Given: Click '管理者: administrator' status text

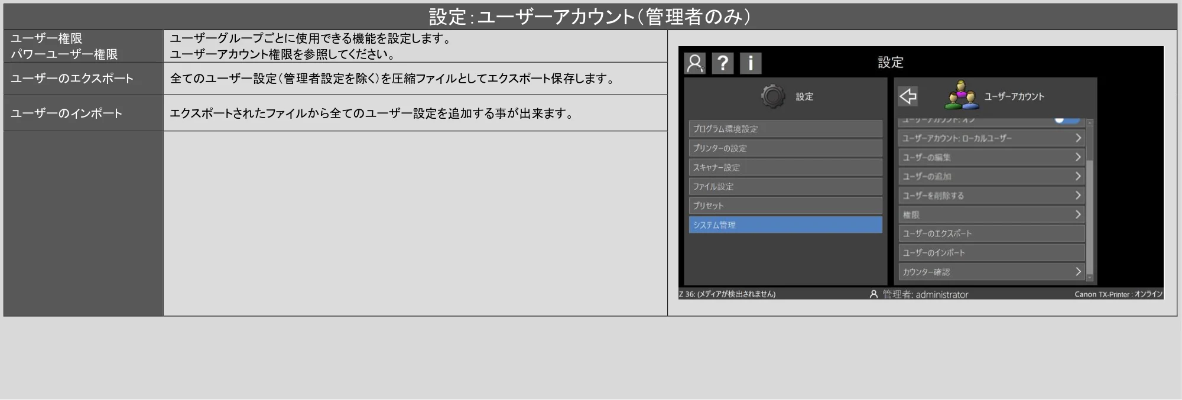Looking at the screenshot, I should pyautogui.click(x=926, y=294).
